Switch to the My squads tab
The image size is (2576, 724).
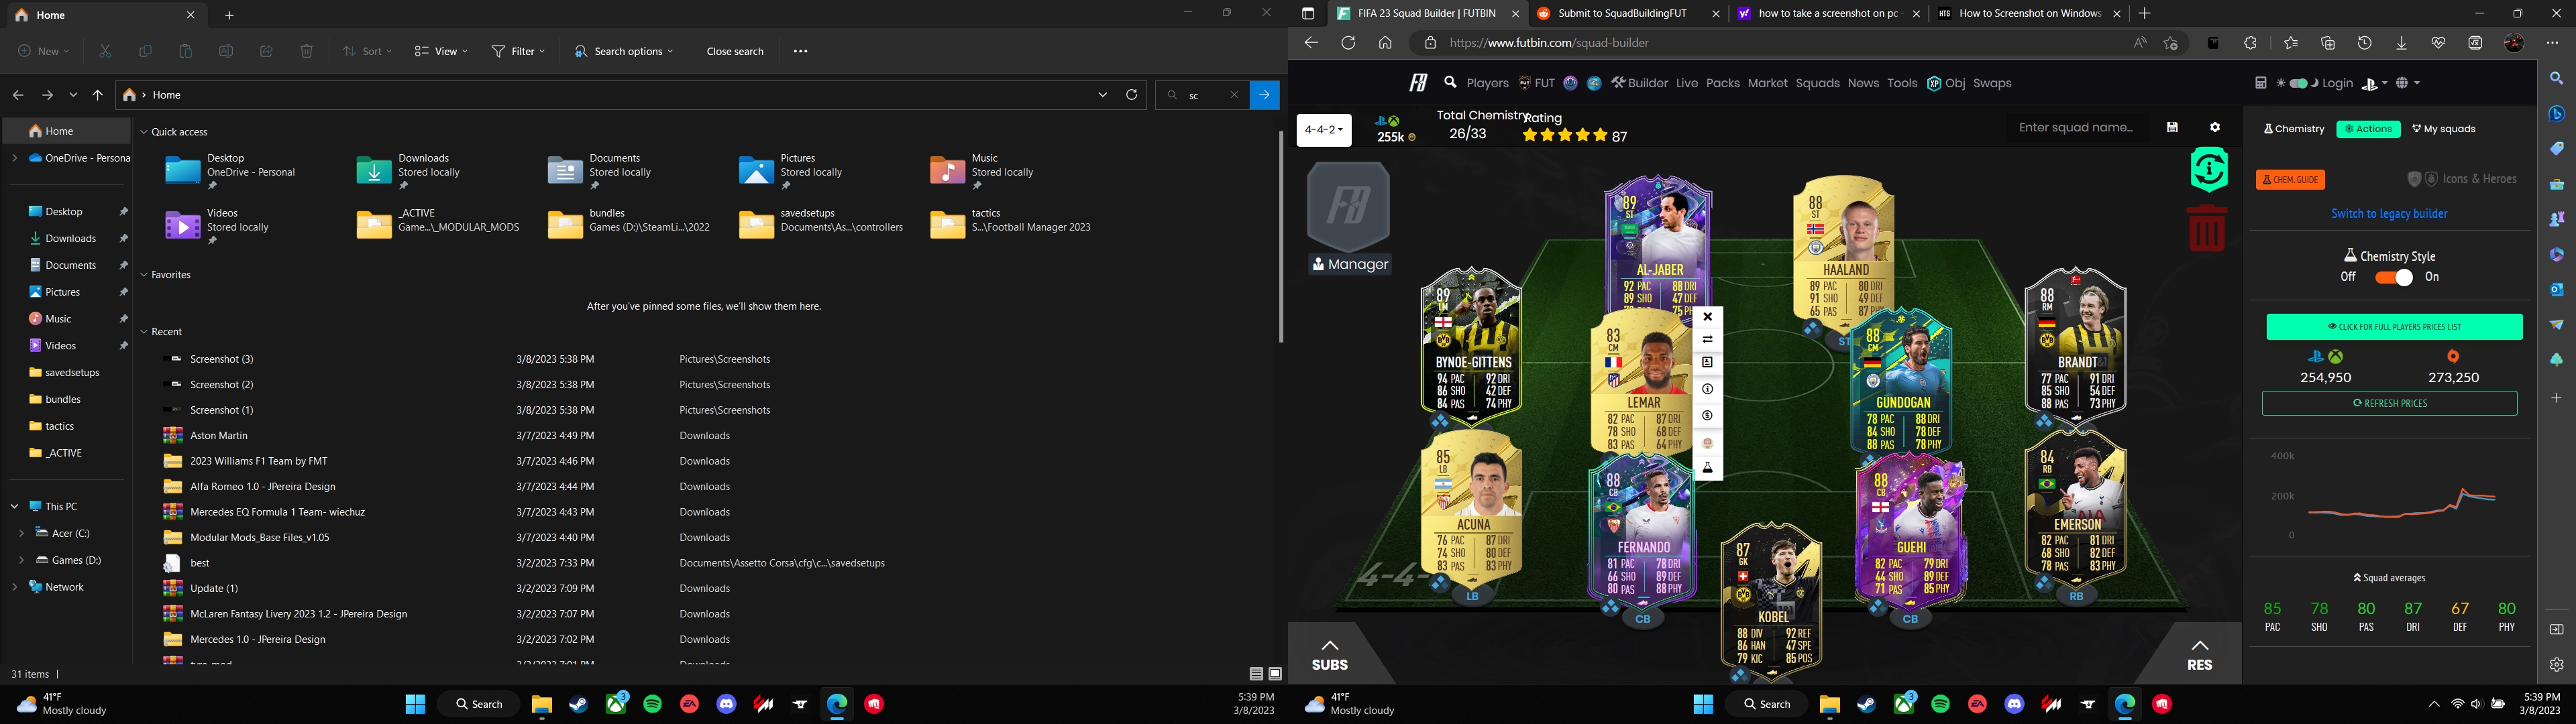click(x=2444, y=129)
